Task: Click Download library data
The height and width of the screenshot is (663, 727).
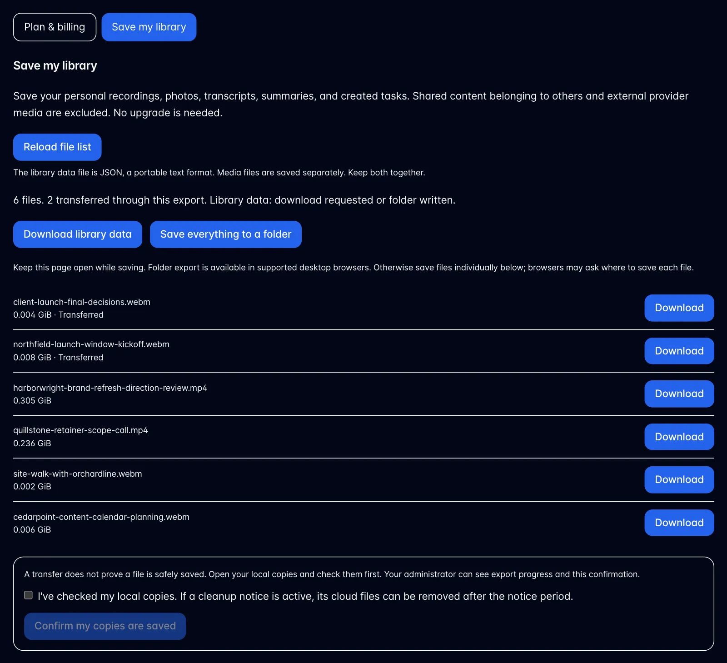Action: click(x=78, y=234)
